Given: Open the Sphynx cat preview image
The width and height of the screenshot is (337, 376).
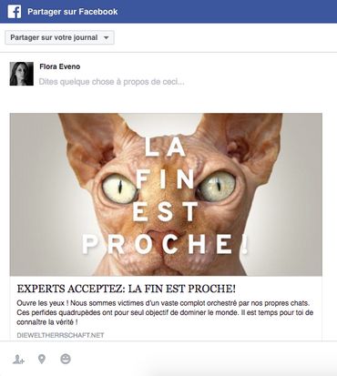Looking at the screenshot, I should (x=166, y=194).
